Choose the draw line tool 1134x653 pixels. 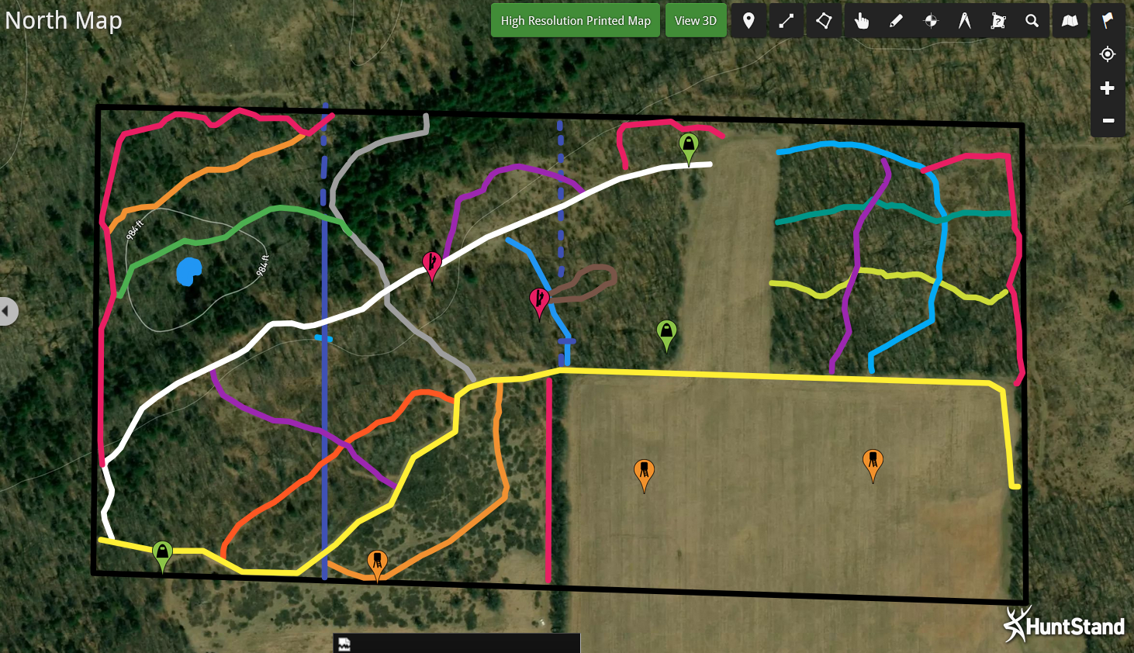786,21
